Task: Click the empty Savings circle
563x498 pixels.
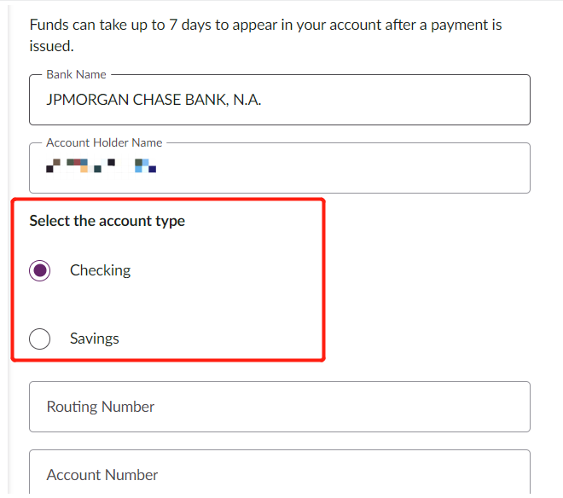Action: 40,339
